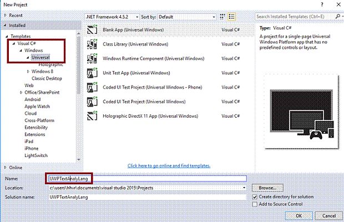The height and width of the screenshot is (222, 344).
Task: Click Coded UI Test Project Phone template icon
Action: coord(92,87)
